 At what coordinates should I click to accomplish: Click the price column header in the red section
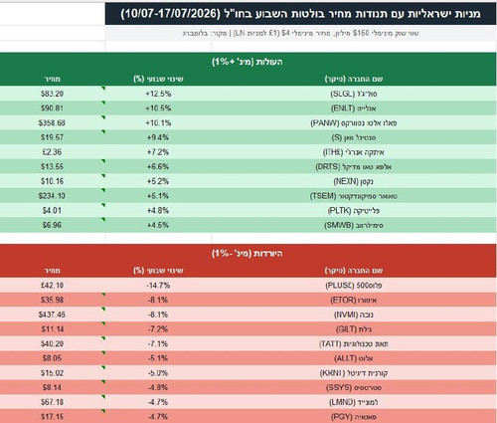[x=53, y=271]
